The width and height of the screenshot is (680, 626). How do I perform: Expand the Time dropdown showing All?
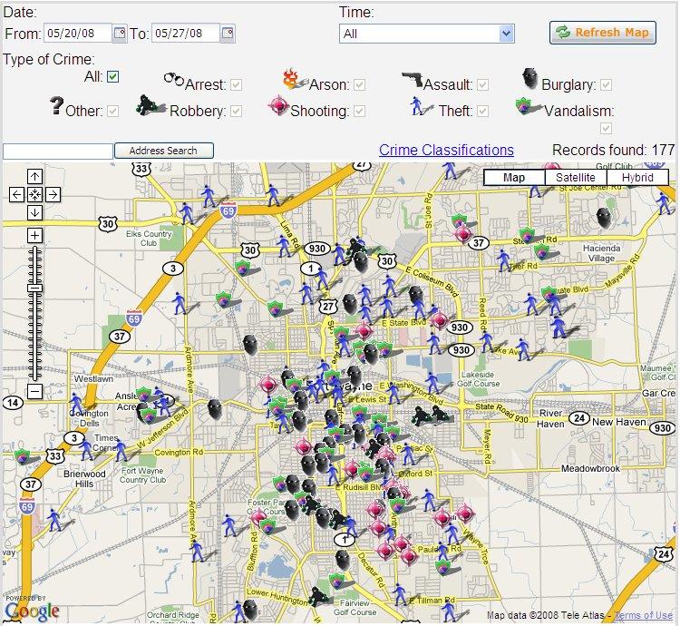427,34
